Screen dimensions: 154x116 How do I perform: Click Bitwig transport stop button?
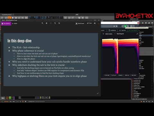click(x=13, y=18)
